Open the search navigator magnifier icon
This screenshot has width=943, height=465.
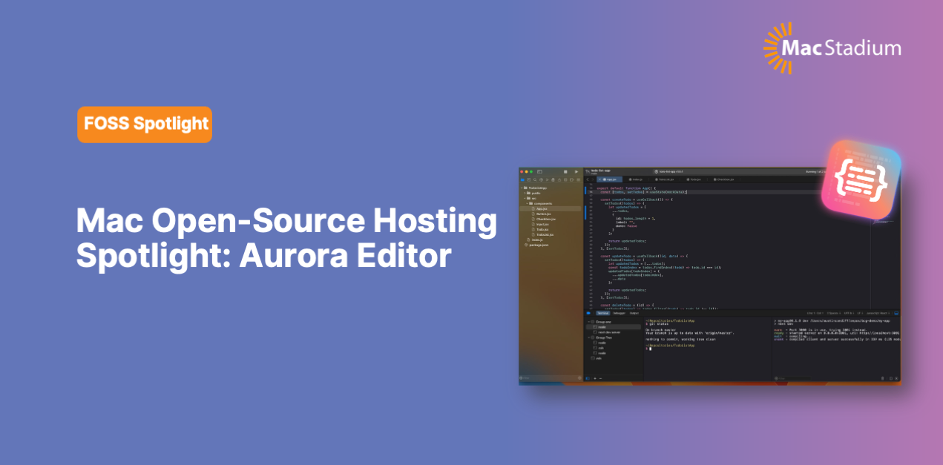[x=535, y=179]
